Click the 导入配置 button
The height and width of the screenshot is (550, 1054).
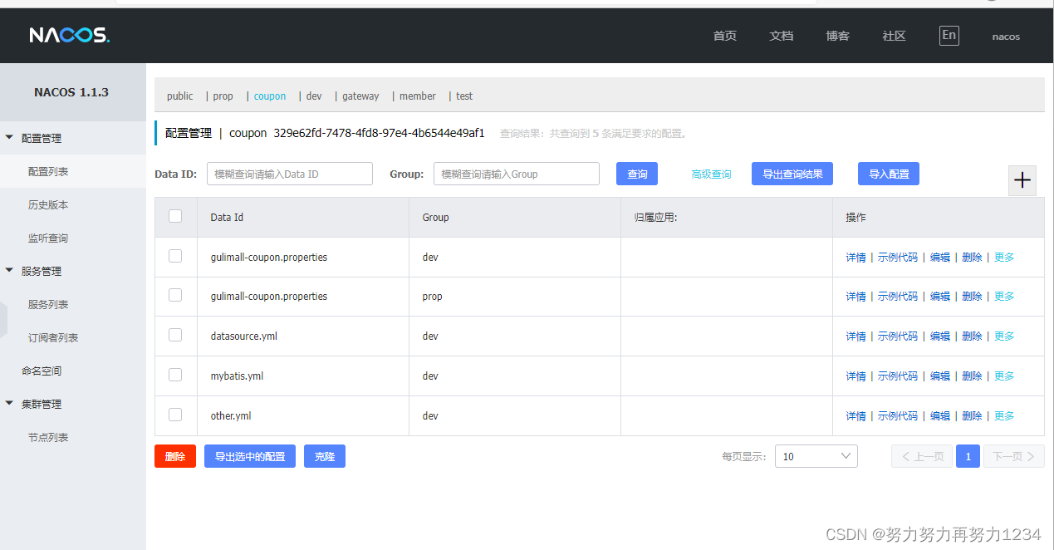(x=889, y=174)
